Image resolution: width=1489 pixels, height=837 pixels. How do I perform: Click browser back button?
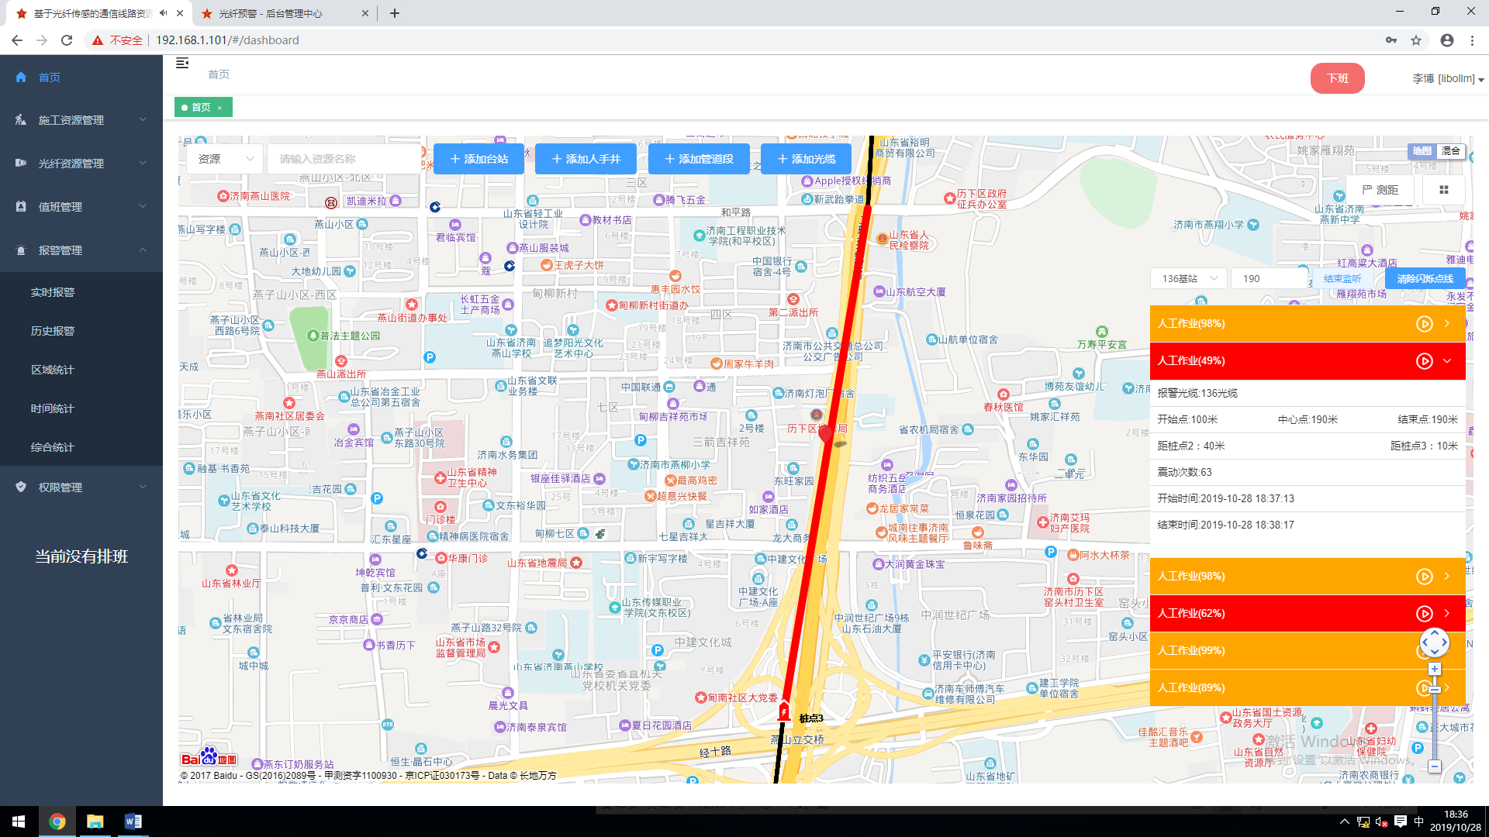point(17,40)
